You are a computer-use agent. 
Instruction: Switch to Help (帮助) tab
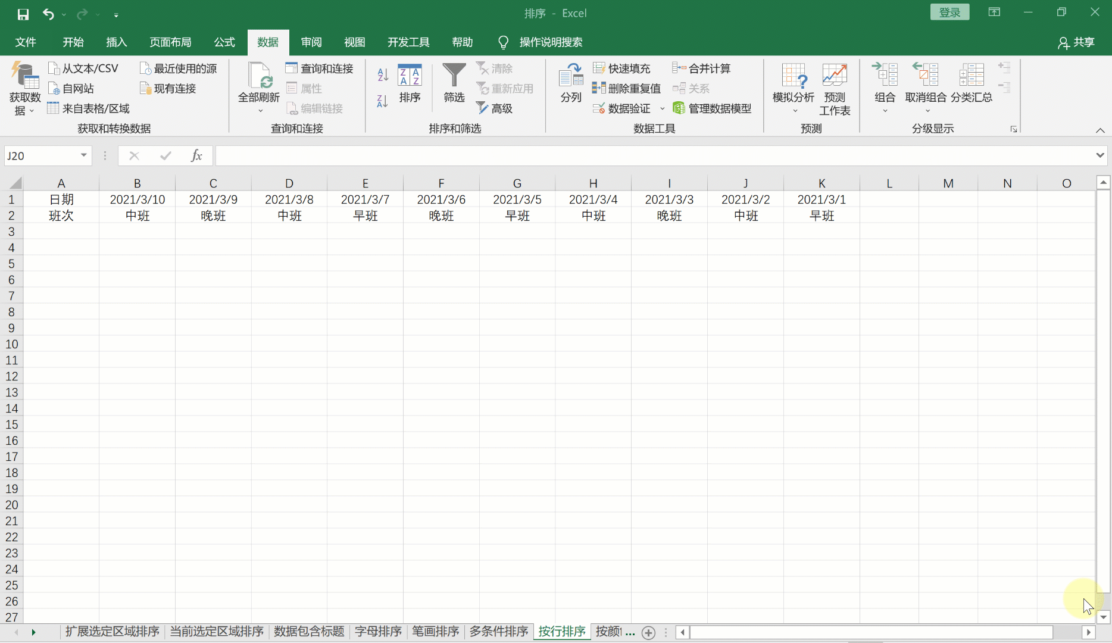pyautogui.click(x=462, y=42)
